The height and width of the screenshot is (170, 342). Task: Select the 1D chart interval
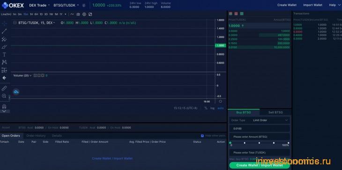pyautogui.click(x=41, y=15)
